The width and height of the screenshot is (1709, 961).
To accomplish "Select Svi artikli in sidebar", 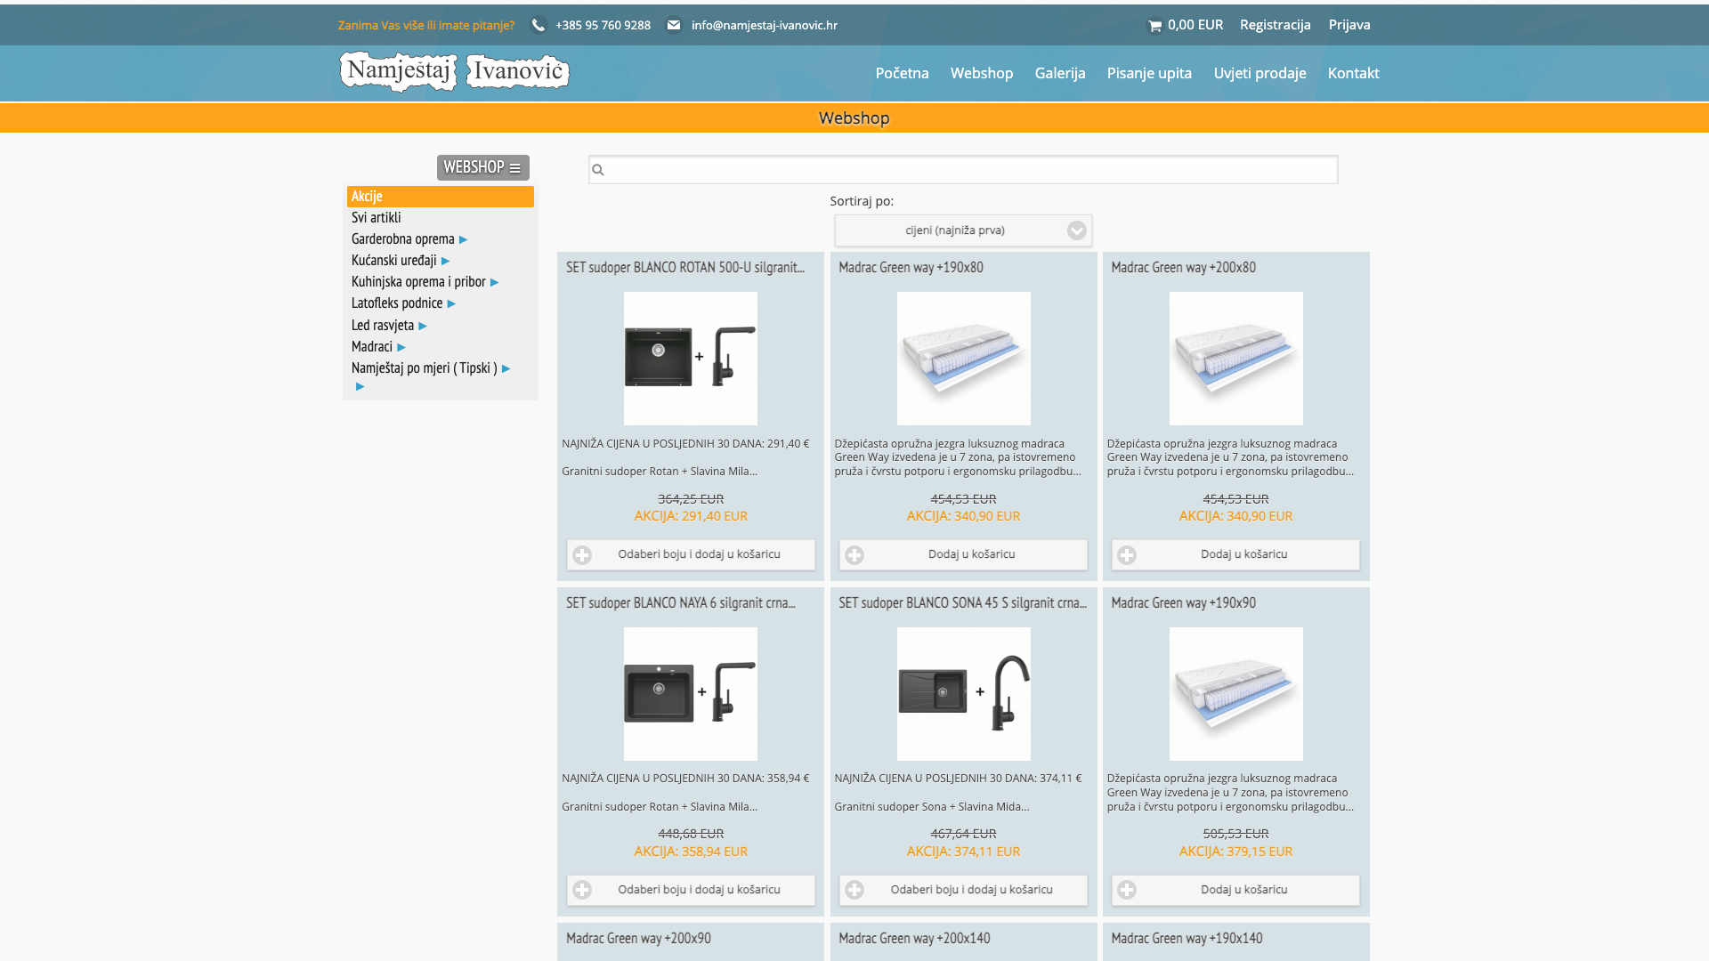I will 376,218.
